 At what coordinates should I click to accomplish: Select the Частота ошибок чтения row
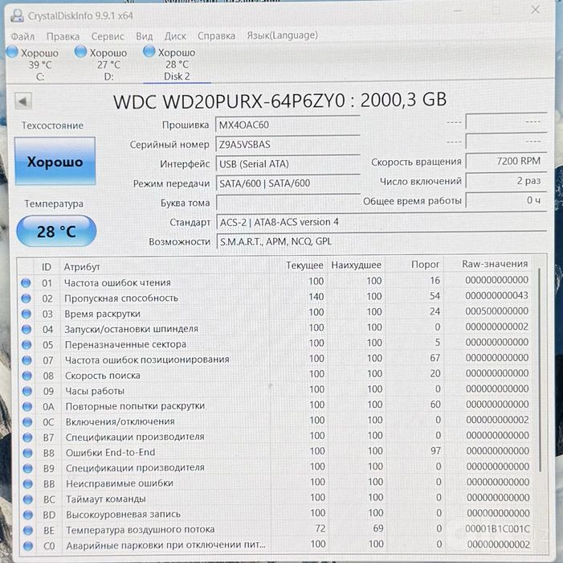[275, 281]
